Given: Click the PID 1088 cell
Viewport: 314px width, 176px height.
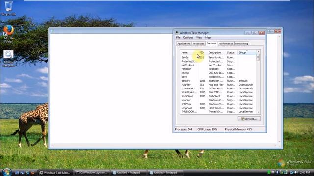Looking at the screenshot, I should coord(203,81).
